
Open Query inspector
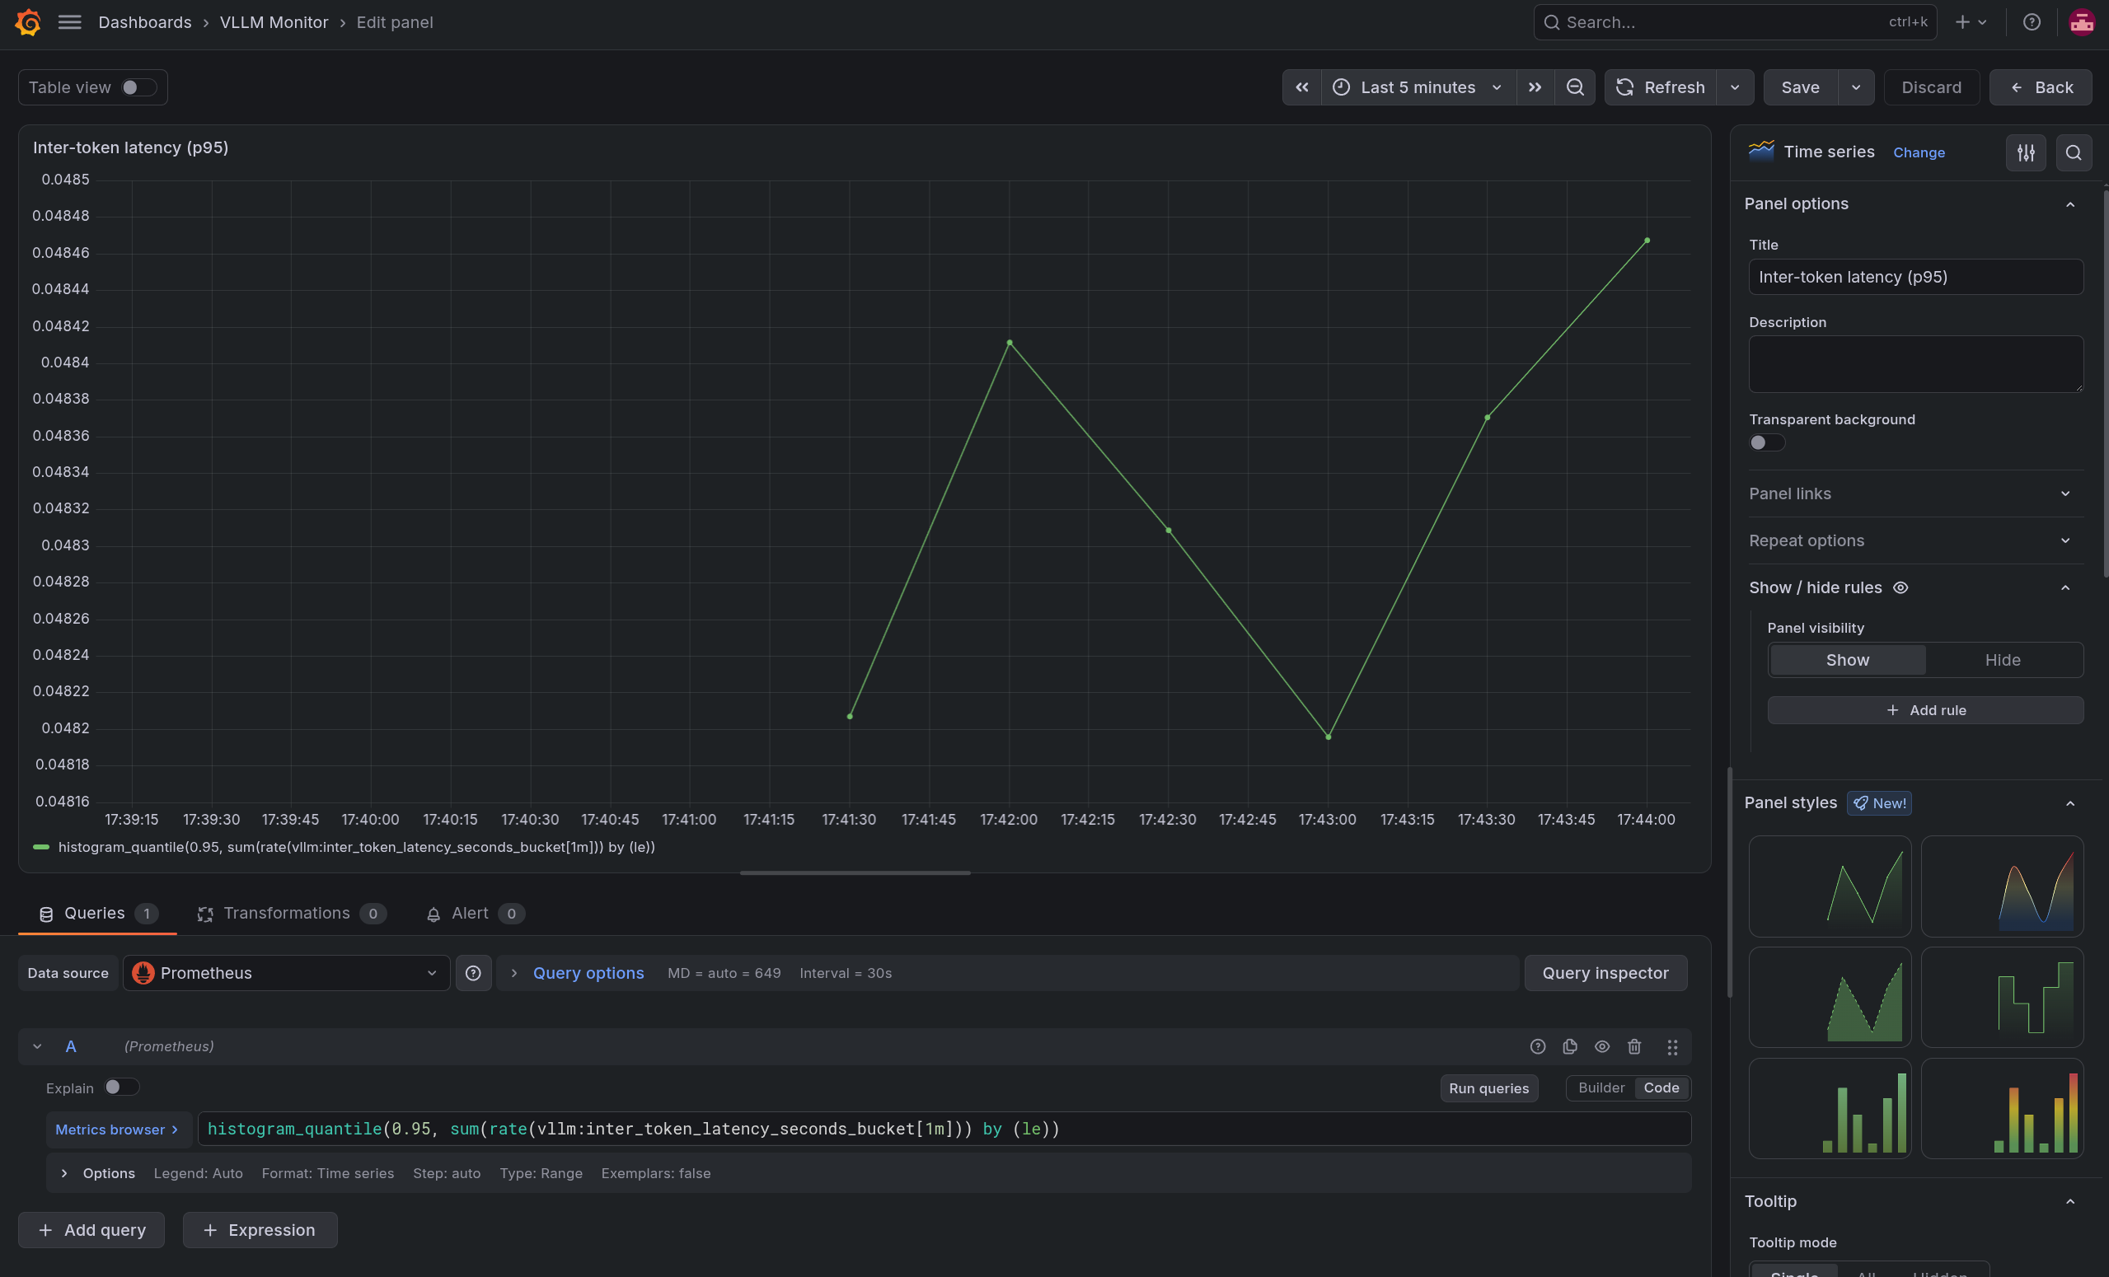(x=1605, y=973)
